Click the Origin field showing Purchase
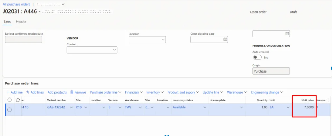The height and width of the screenshot is (136, 332). 271,71
